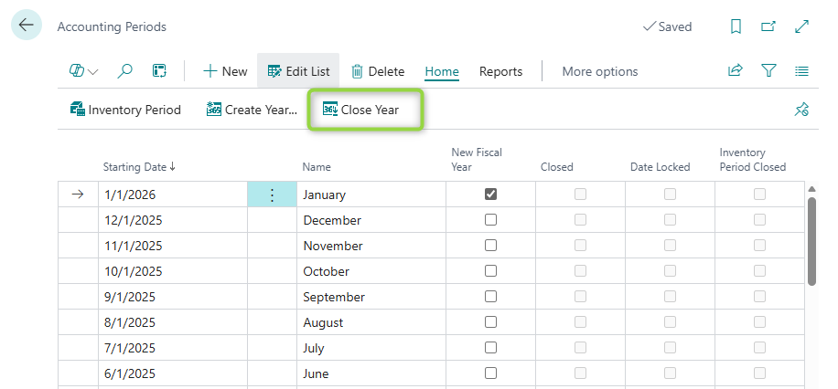Click the Close Year button
The width and height of the screenshot is (838, 389).
pos(364,110)
